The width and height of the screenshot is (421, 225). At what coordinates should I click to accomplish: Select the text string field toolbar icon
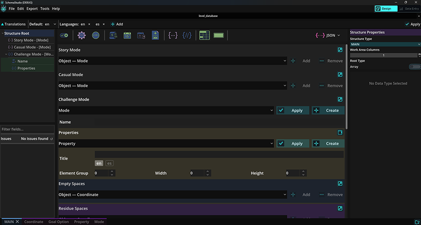(x=113, y=35)
